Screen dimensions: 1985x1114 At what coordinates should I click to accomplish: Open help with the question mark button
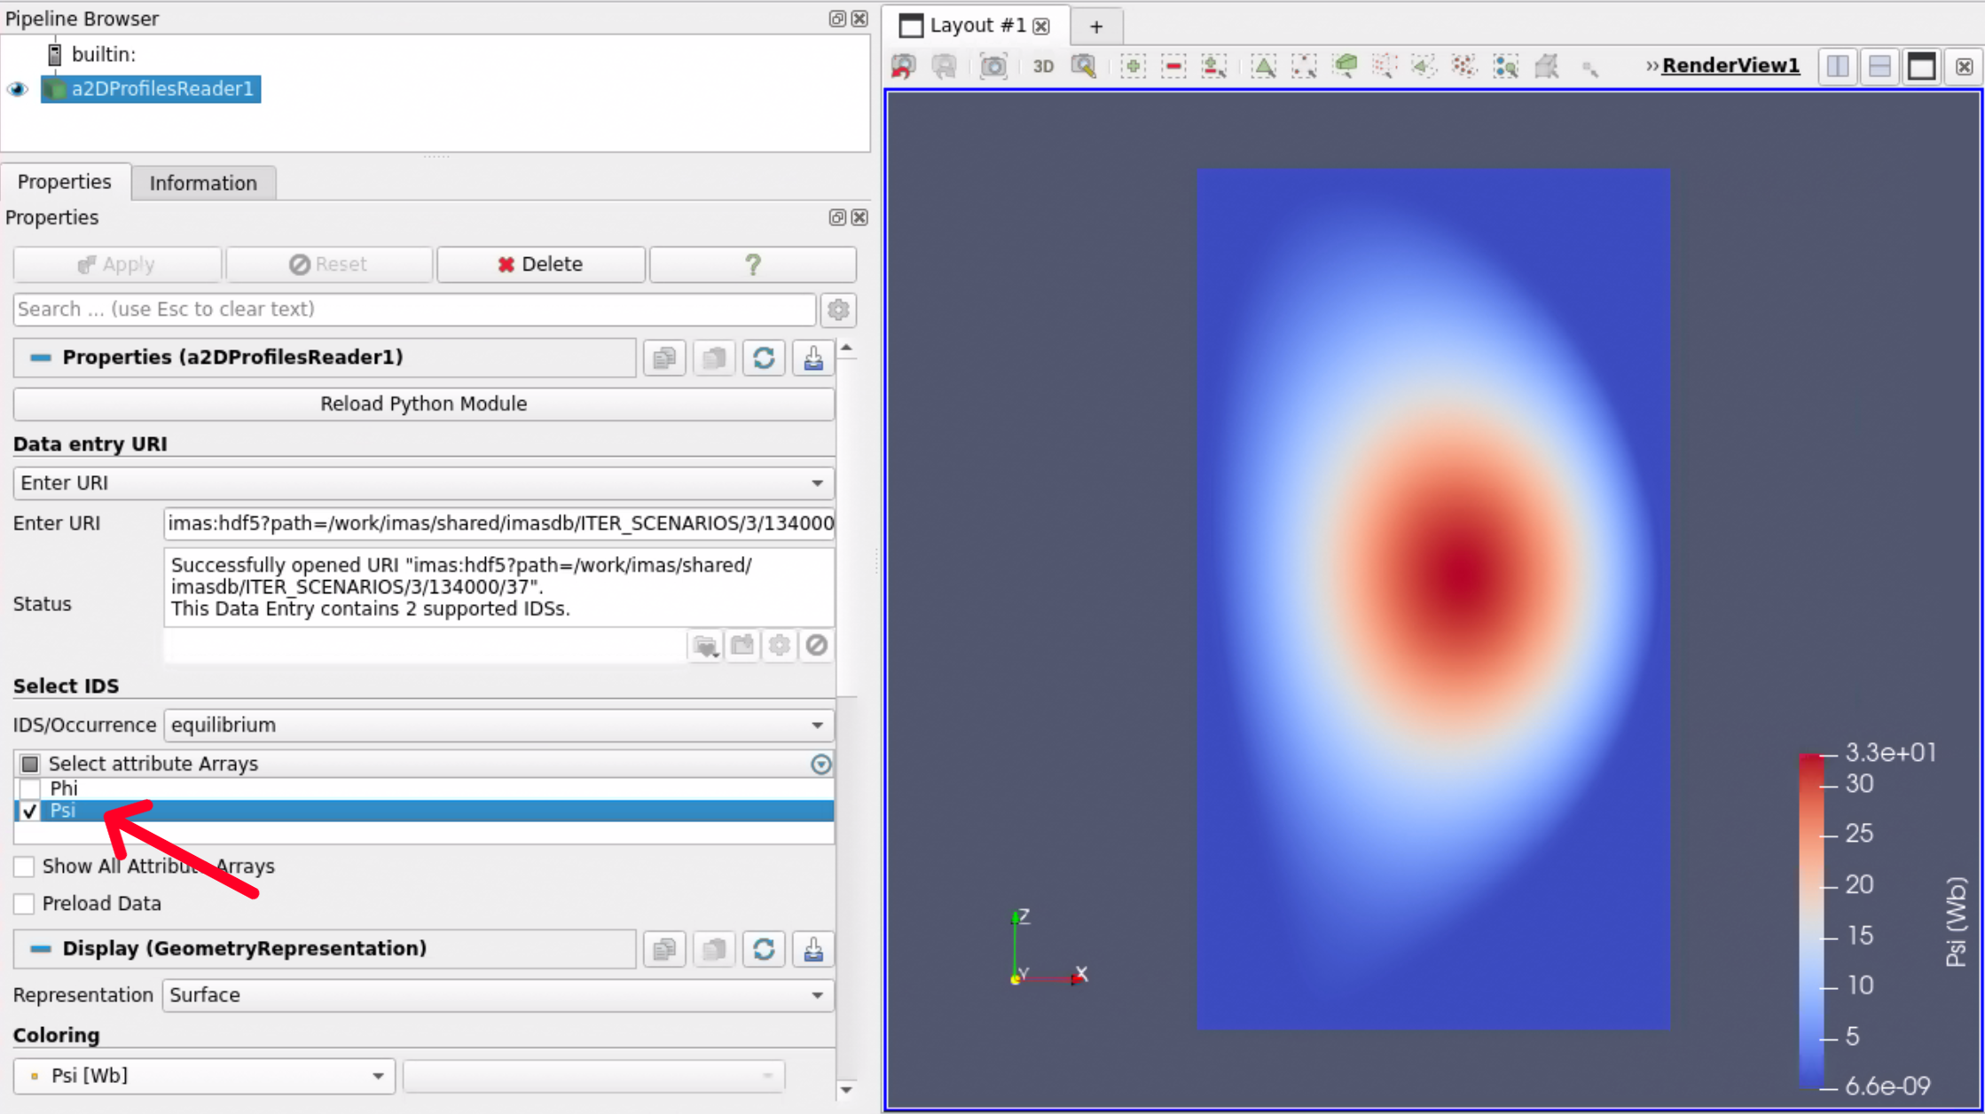[x=753, y=264]
